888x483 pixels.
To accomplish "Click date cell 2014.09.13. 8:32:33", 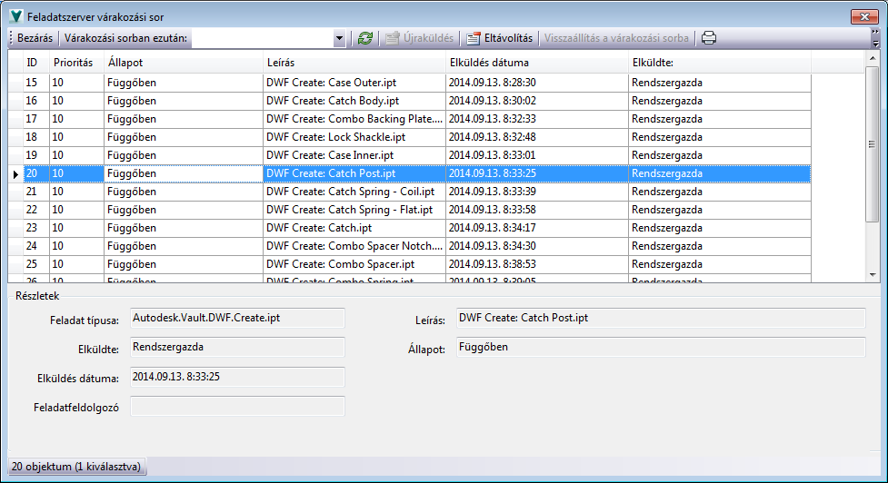I will click(x=537, y=119).
